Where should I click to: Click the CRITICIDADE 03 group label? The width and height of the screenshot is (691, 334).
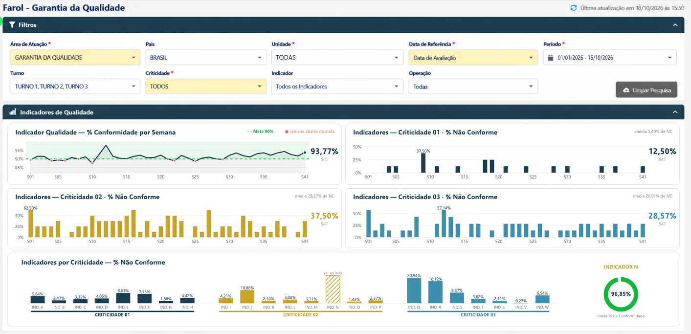pos(478,315)
